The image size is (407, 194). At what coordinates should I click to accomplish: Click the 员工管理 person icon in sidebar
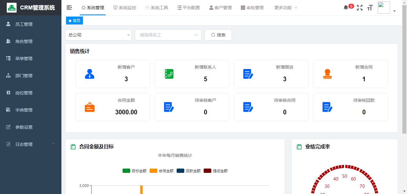pyautogui.click(x=8, y=24)
